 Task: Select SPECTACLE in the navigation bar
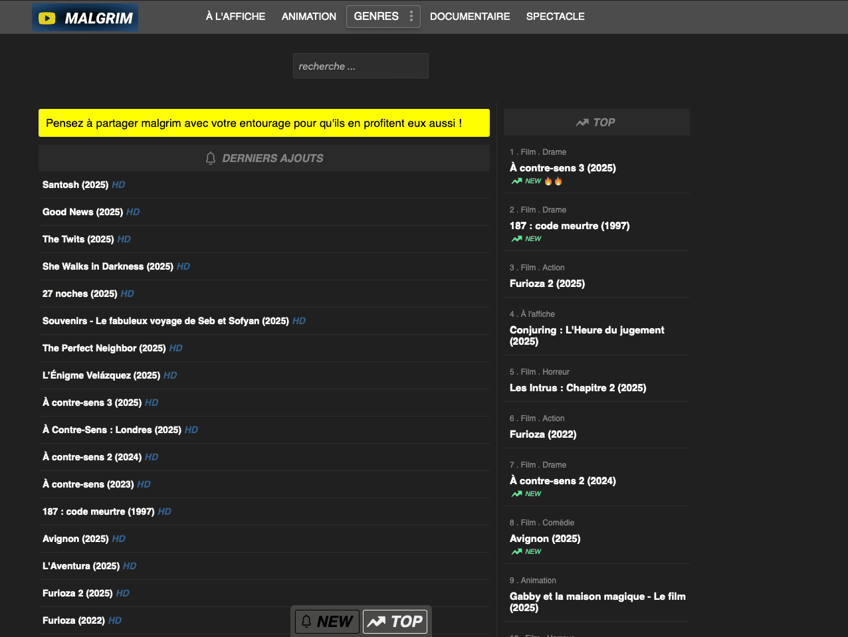pyautogui.click(x=556, y=17)
